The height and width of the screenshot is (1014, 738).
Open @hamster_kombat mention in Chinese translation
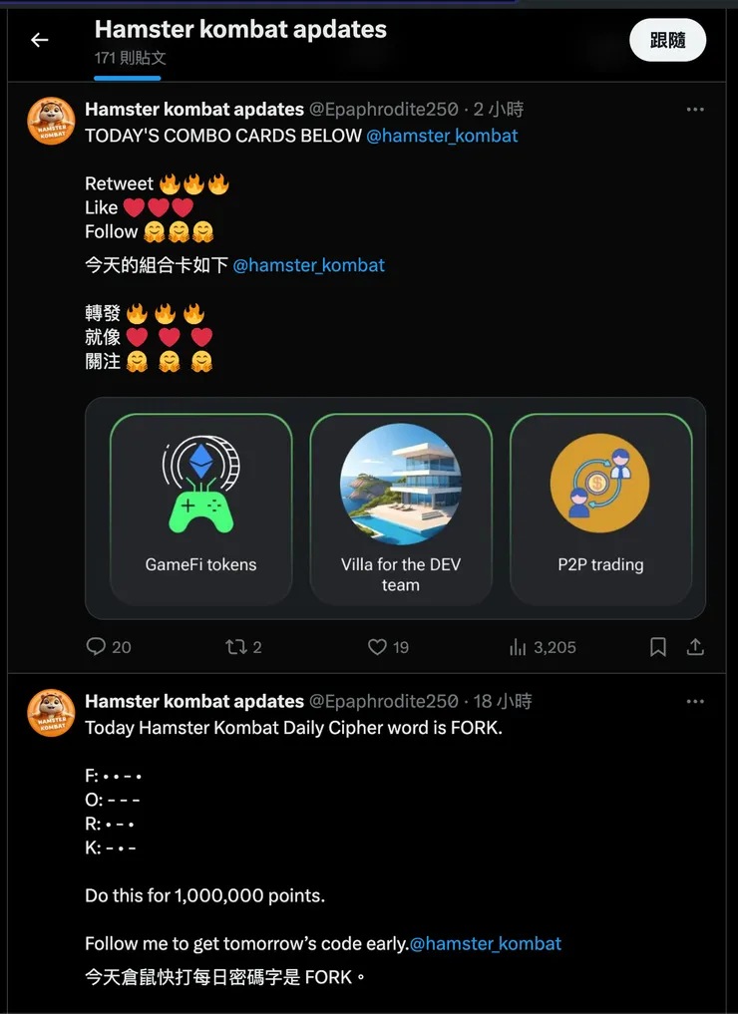click(x=308, y=265)
